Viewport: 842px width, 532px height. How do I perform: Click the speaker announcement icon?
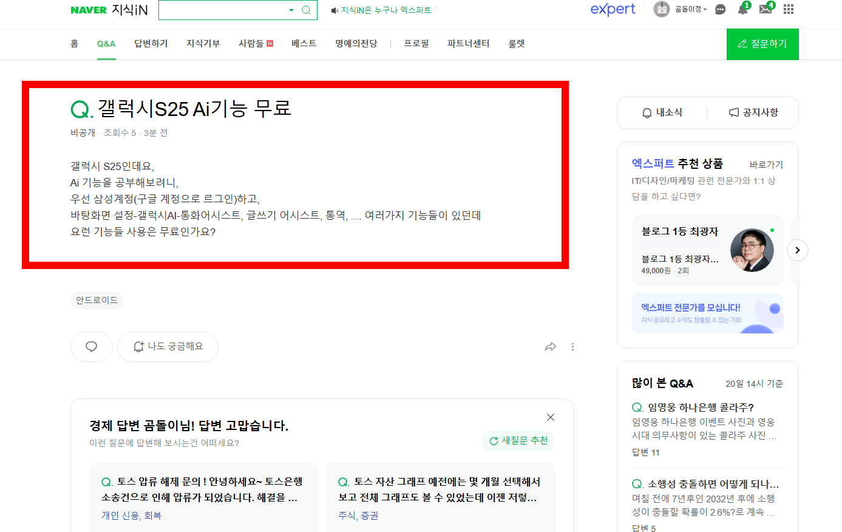point(334,10)
